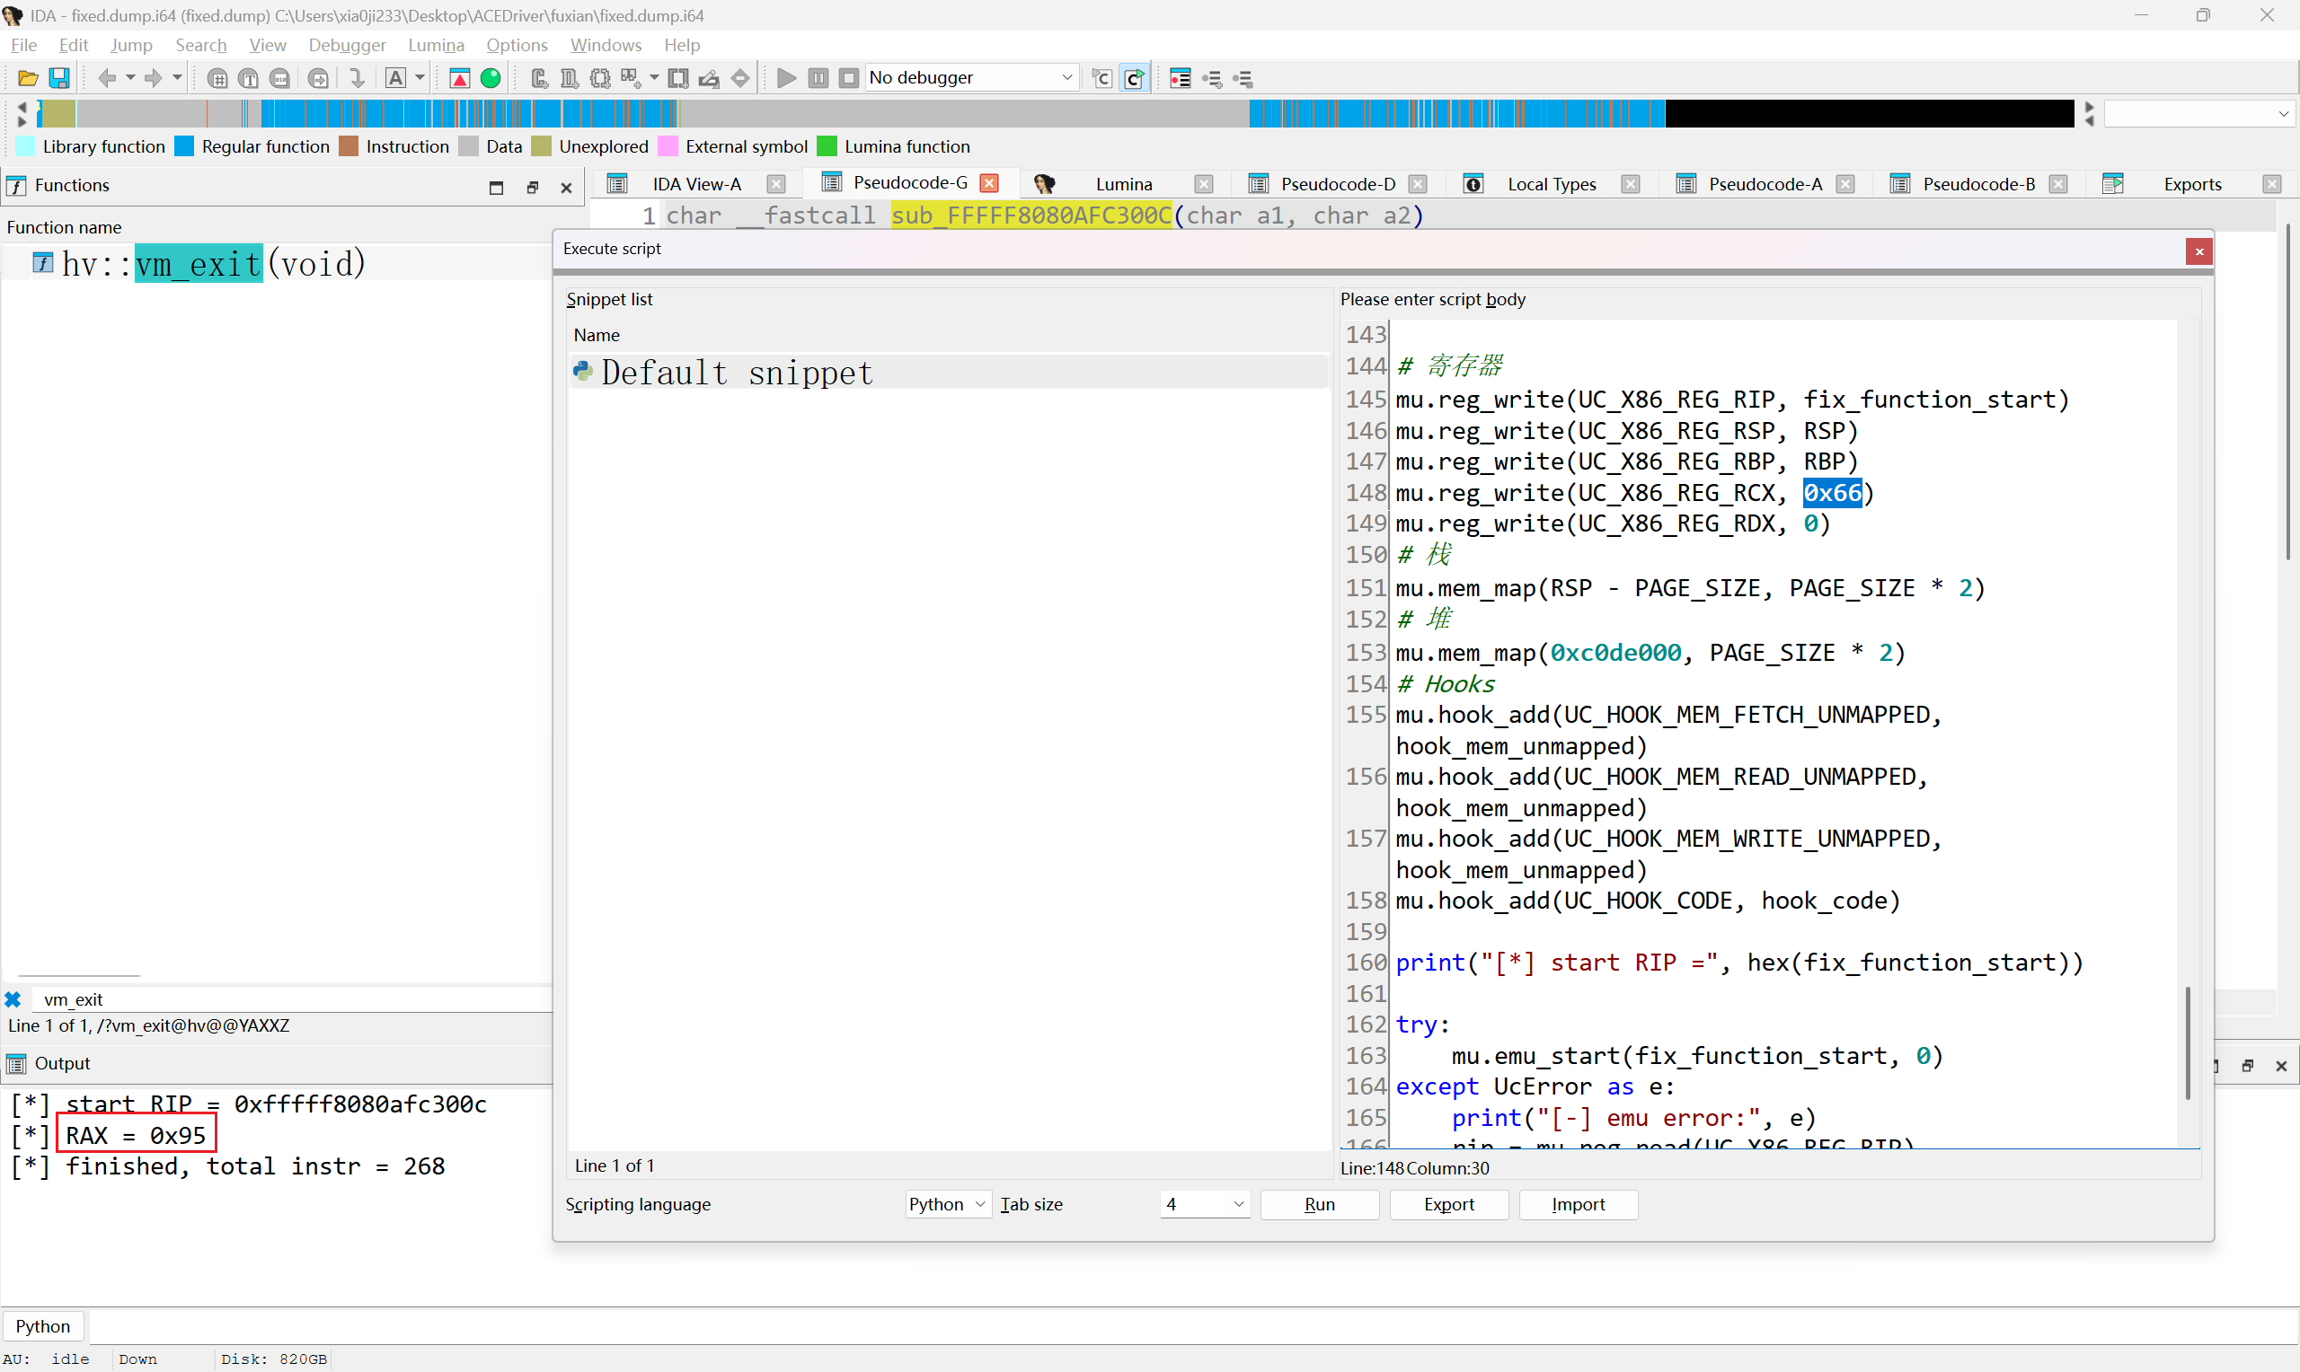Click the Import button

point(1578,1205)
